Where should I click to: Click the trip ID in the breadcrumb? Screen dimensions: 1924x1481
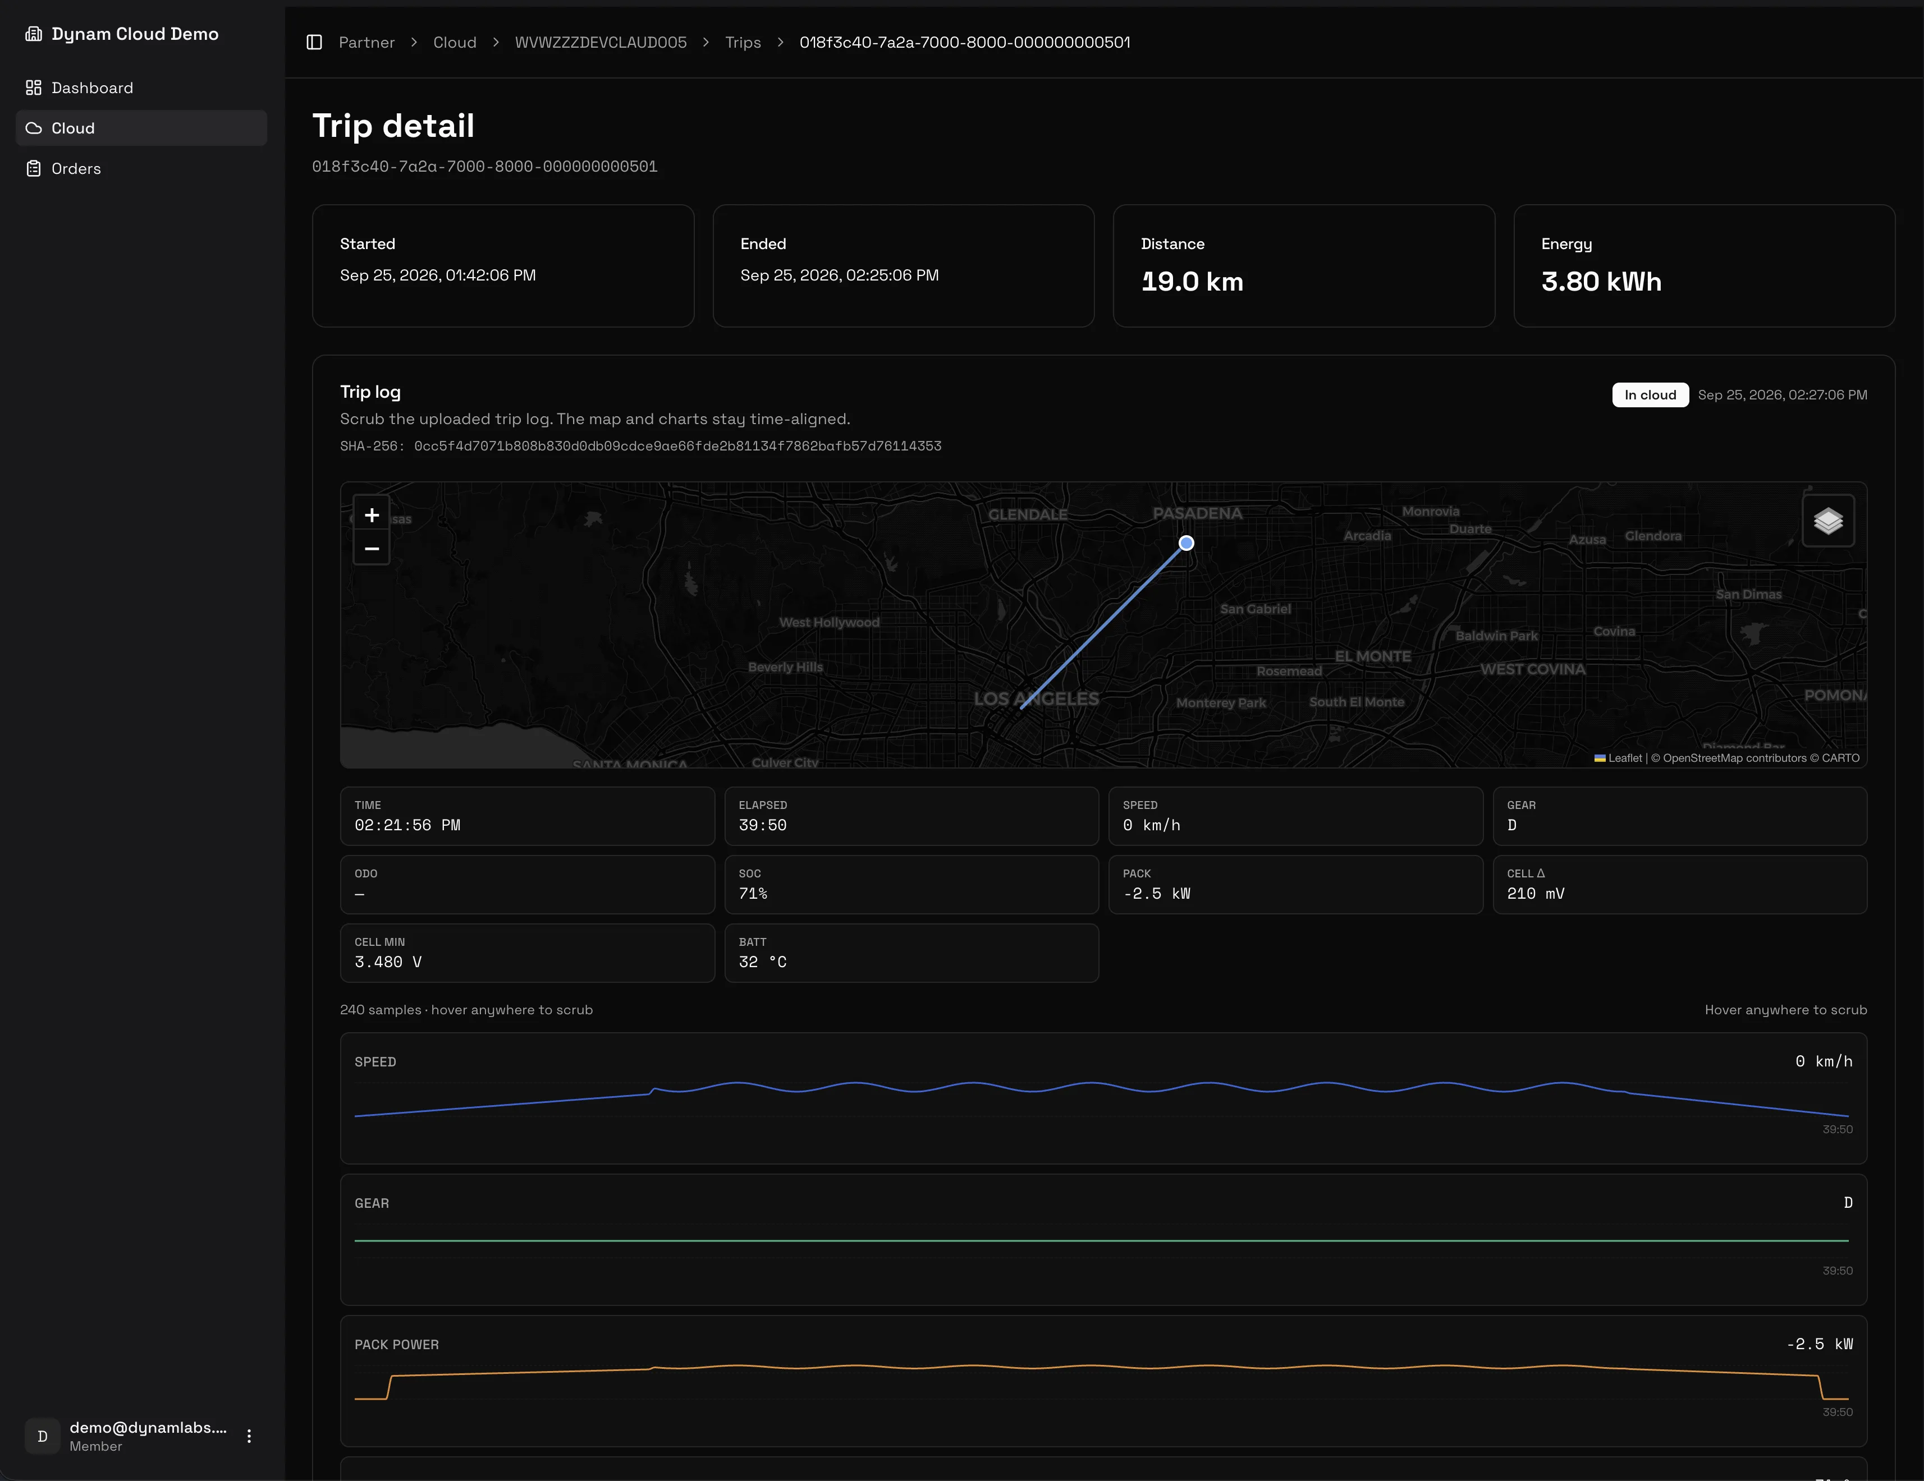tap(965, 42)
